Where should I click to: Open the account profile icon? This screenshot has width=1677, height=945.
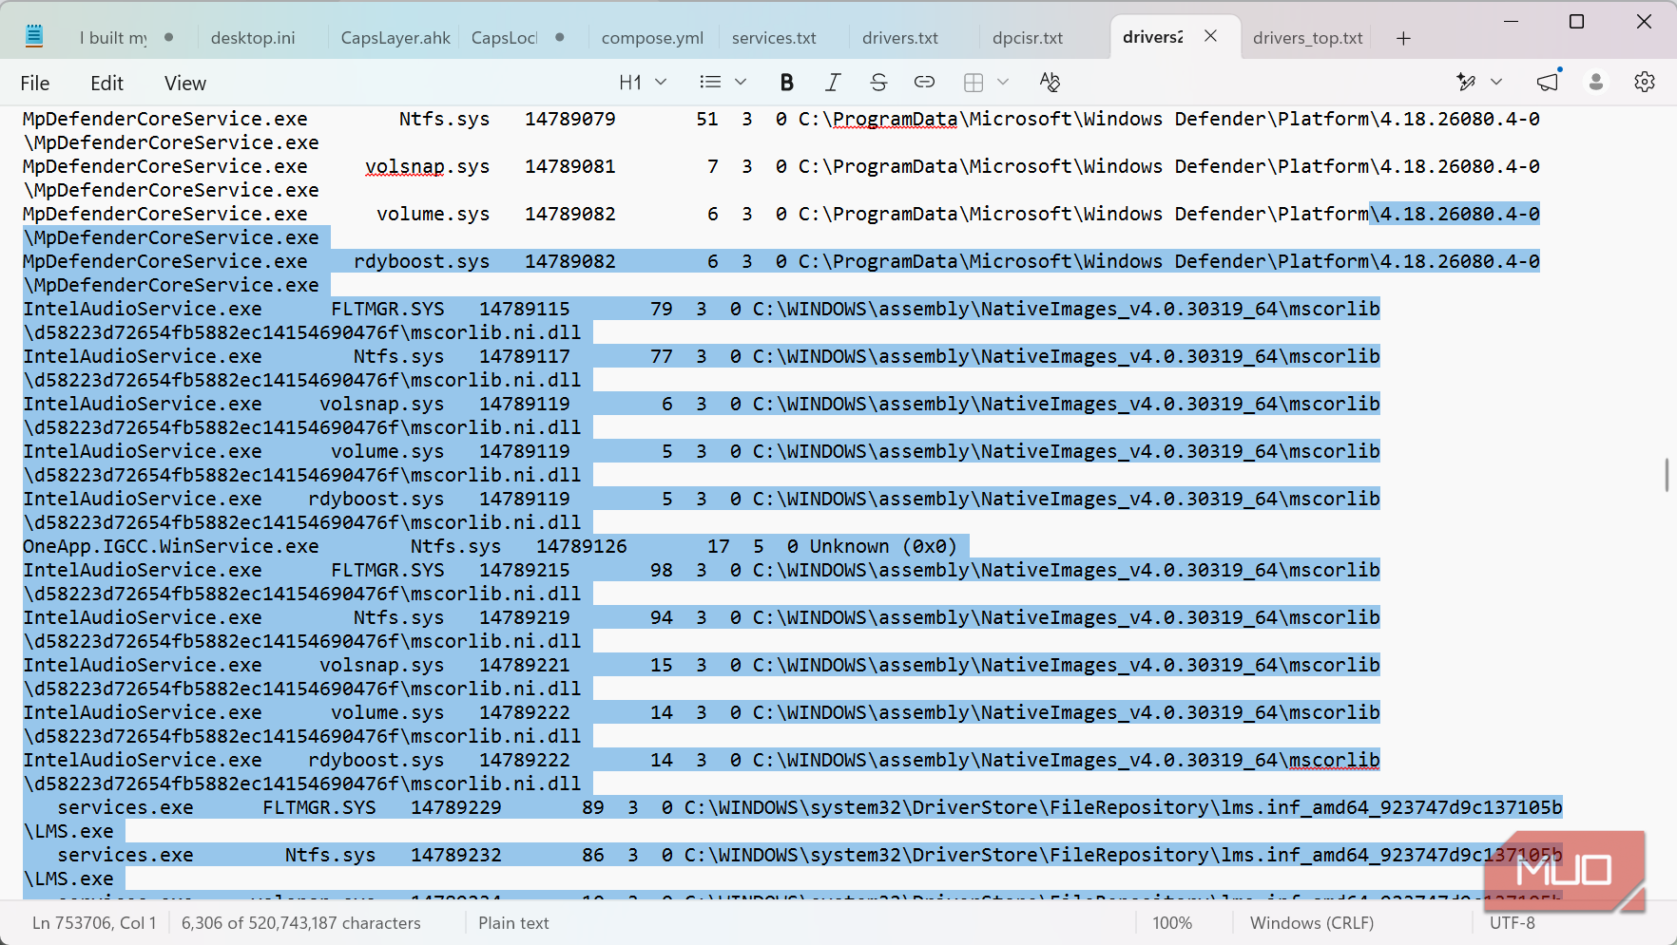click(1596, 83)
